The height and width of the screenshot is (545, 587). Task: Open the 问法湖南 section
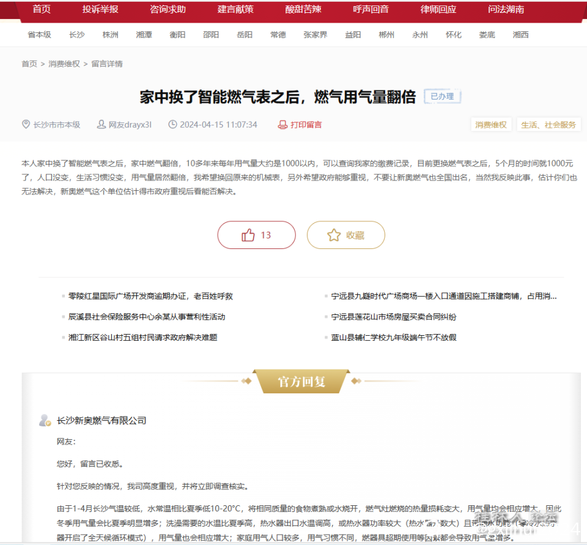(x=506, y=9)
